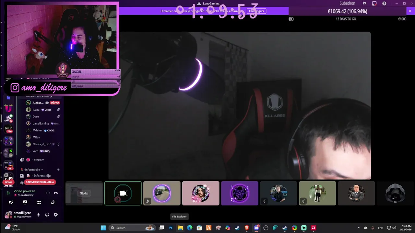Viewport: 415px width, 233px height.
Task: Click the Video povezan status text
Action: pyautogui.click(x=24, y=191)
